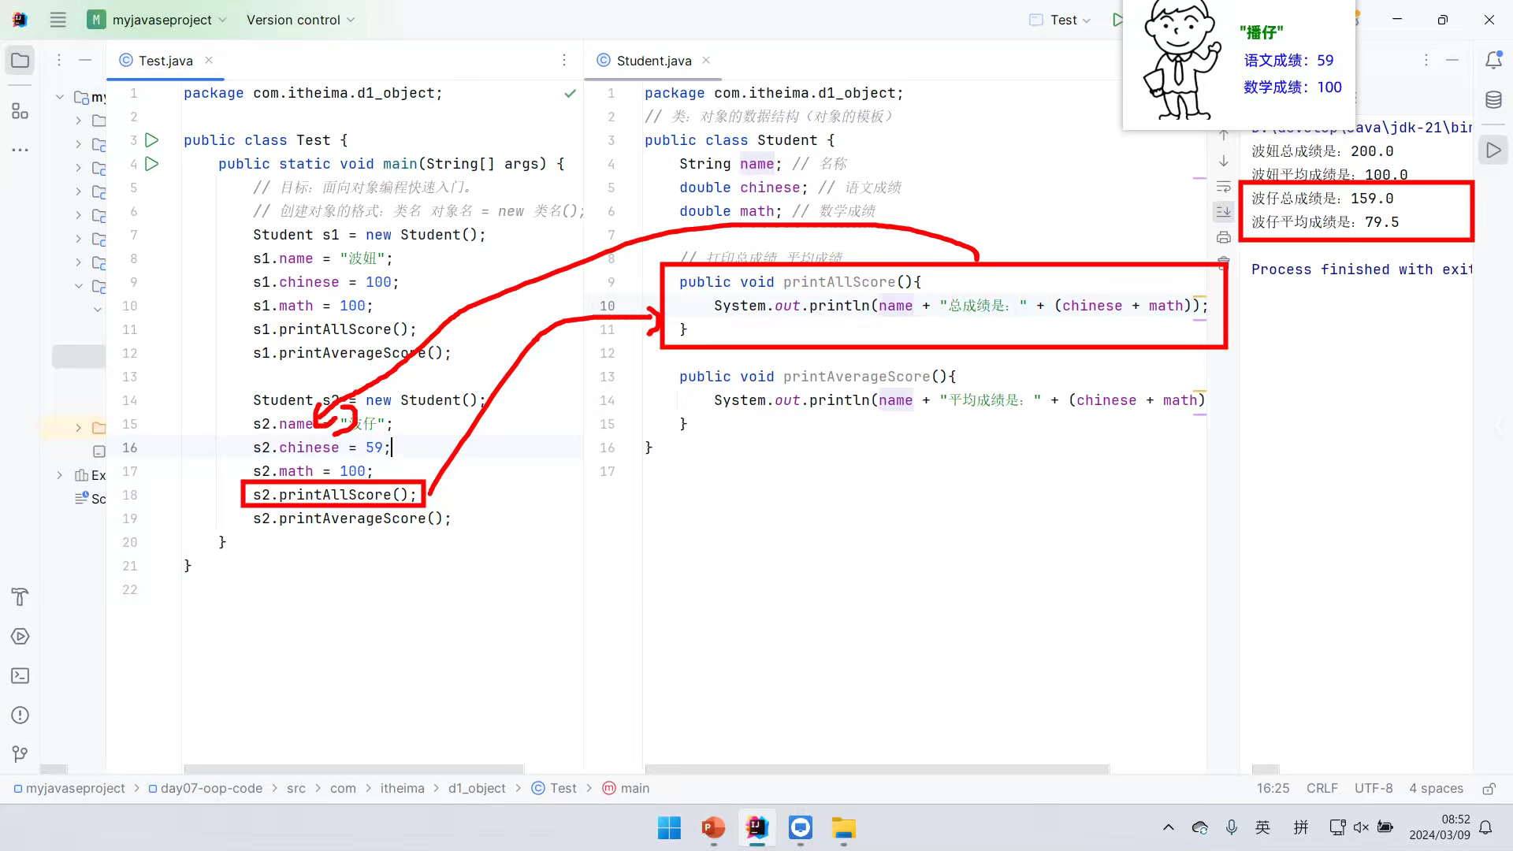
Task: Open the Problems tool window
Action: 20,715
